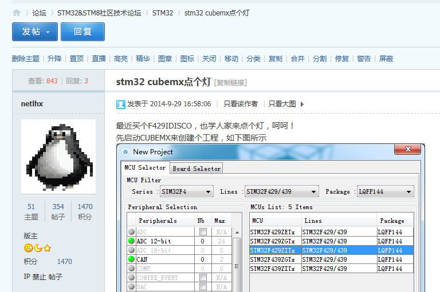
Task: Go to forum home icon
Action: [17, 13]
